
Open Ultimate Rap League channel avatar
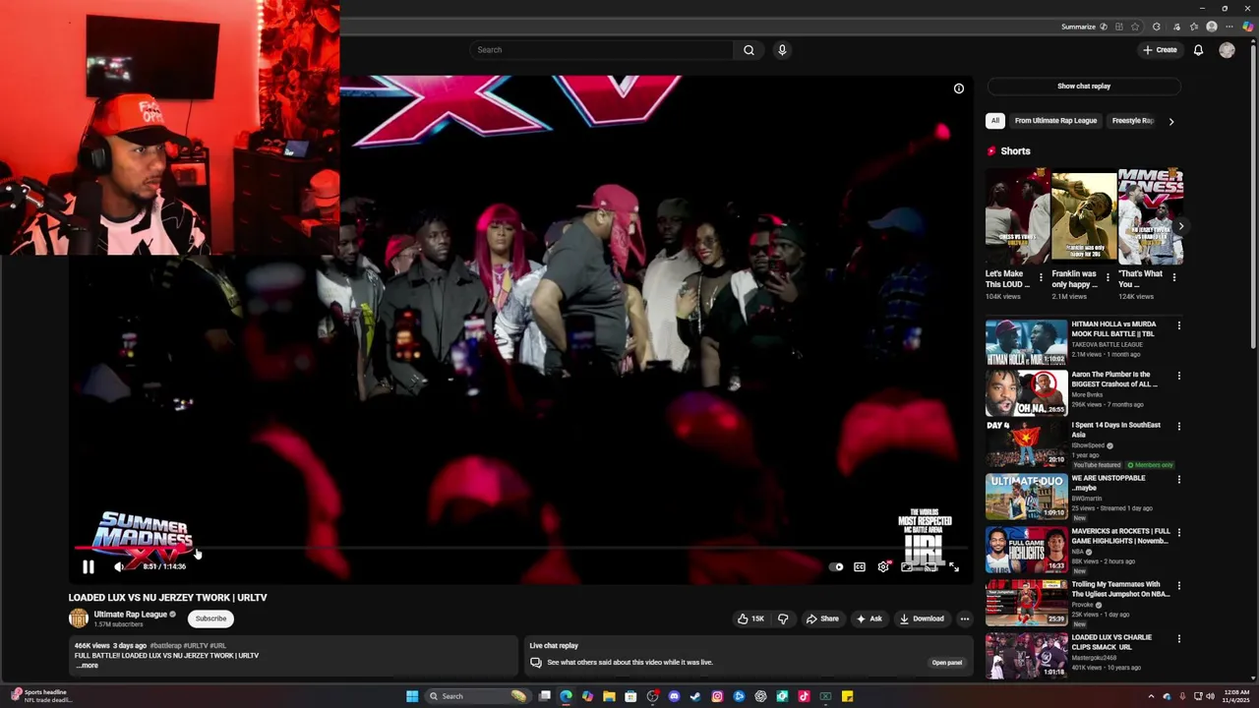tap(79, 618)
